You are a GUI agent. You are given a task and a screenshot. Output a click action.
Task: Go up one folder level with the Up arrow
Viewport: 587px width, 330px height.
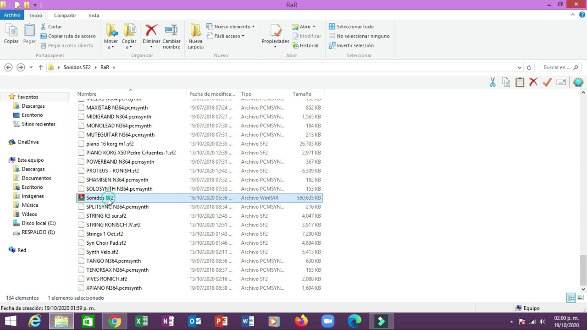pyautogui.click(x=41, y=67)
